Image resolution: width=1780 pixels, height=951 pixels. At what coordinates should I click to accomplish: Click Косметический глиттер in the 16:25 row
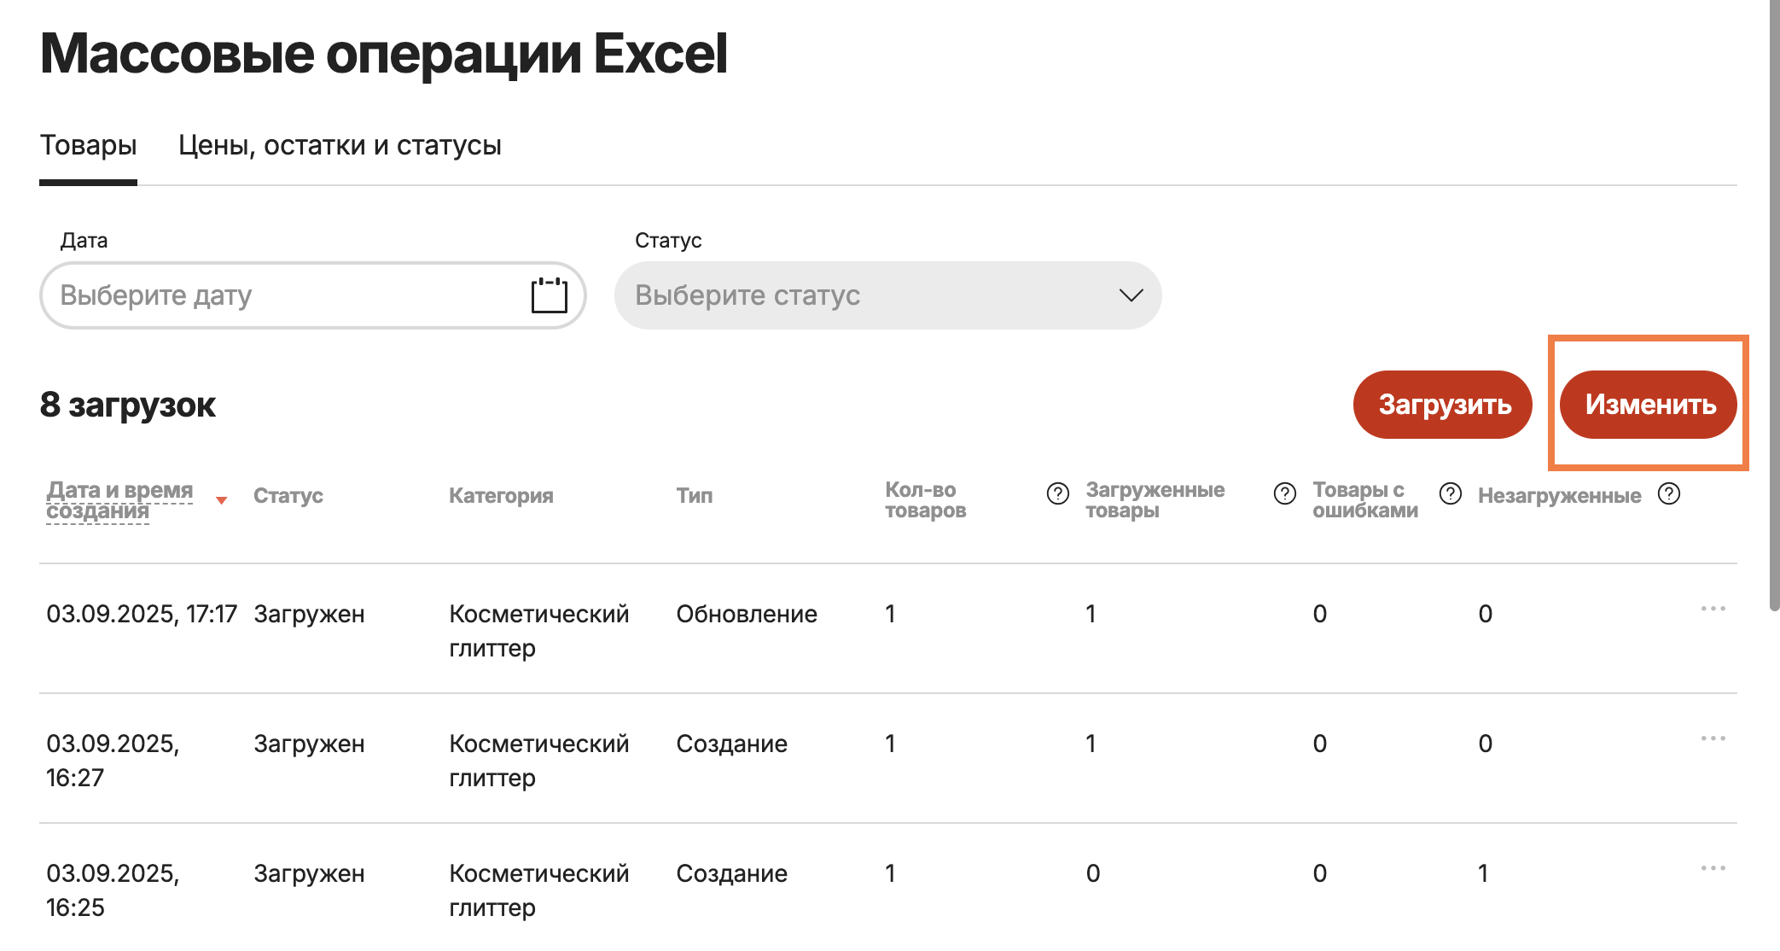[539, 890]
